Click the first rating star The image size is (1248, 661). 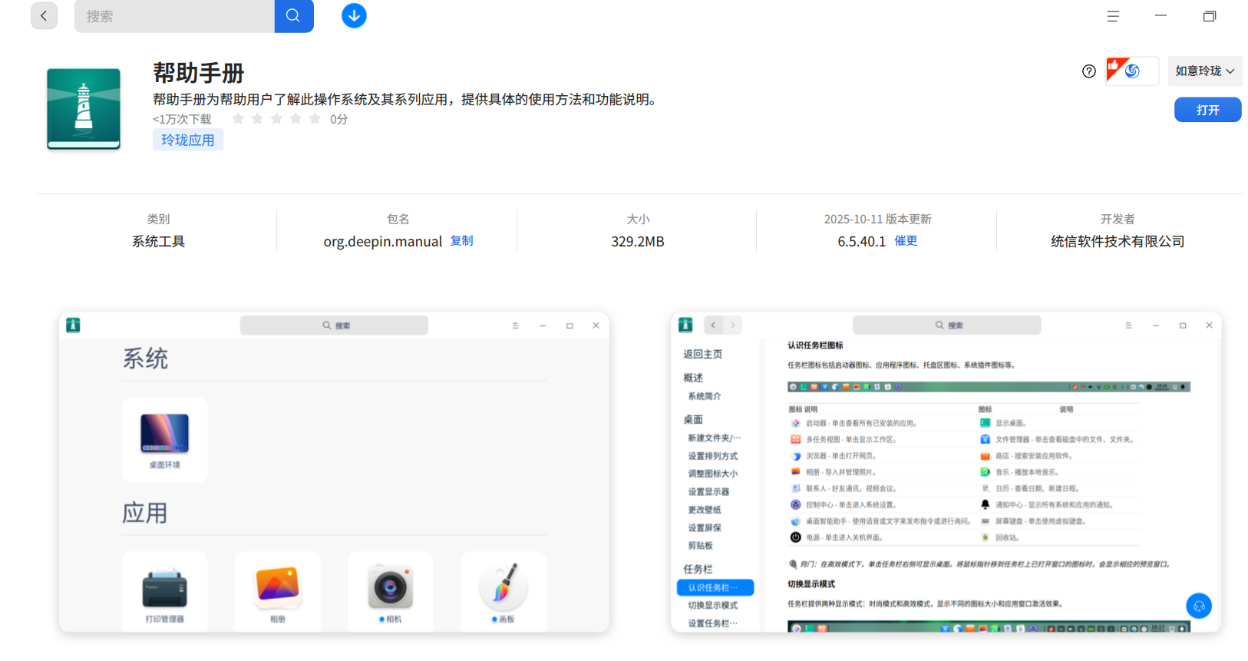click(238, 119)
